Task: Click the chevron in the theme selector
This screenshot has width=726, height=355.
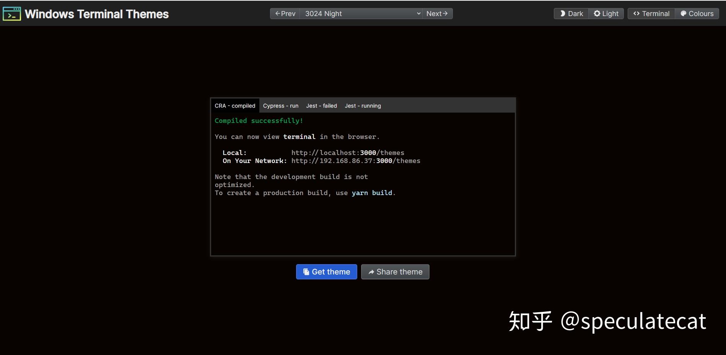Action: coord(418,13)
